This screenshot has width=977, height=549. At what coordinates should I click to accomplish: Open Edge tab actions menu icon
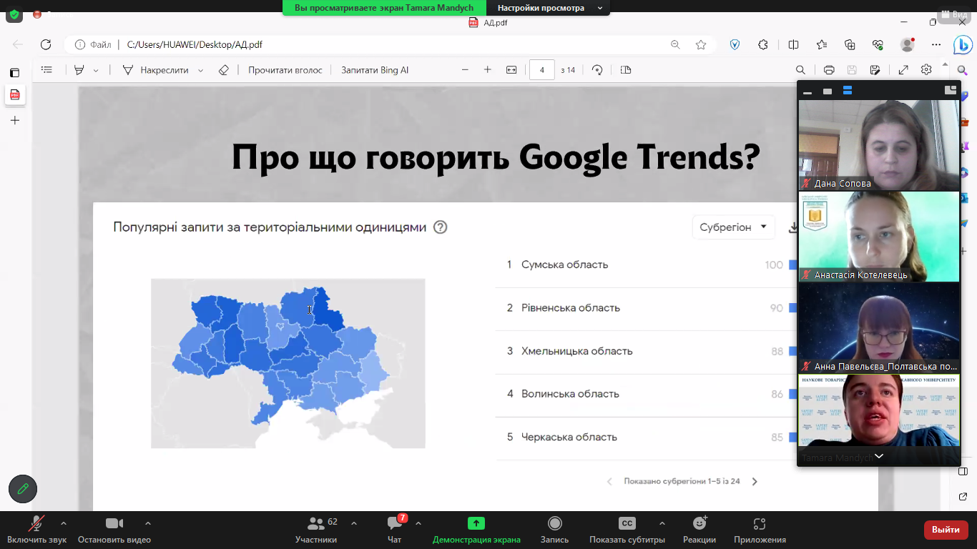(x=14, y=73)
